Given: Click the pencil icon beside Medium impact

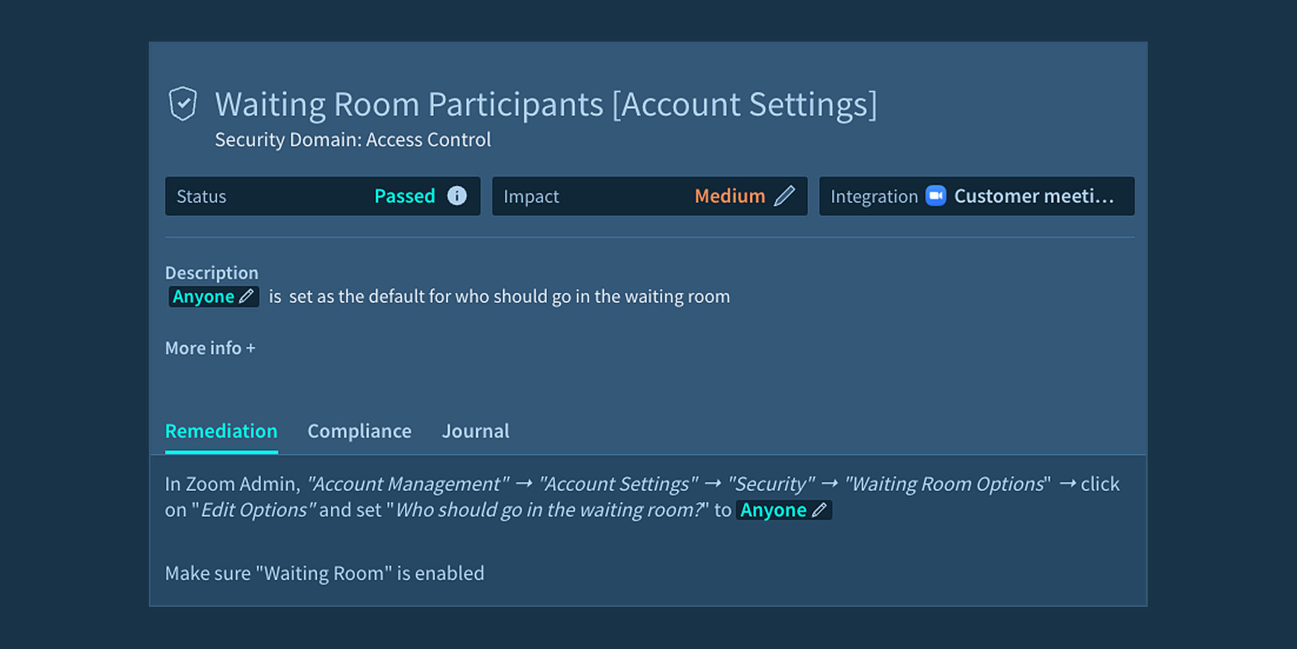Looking at the screenshot, I should coord(784,196).
